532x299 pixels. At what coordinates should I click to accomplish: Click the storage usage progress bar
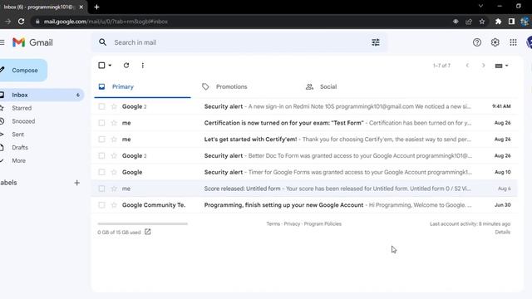[x=142, y=223]
